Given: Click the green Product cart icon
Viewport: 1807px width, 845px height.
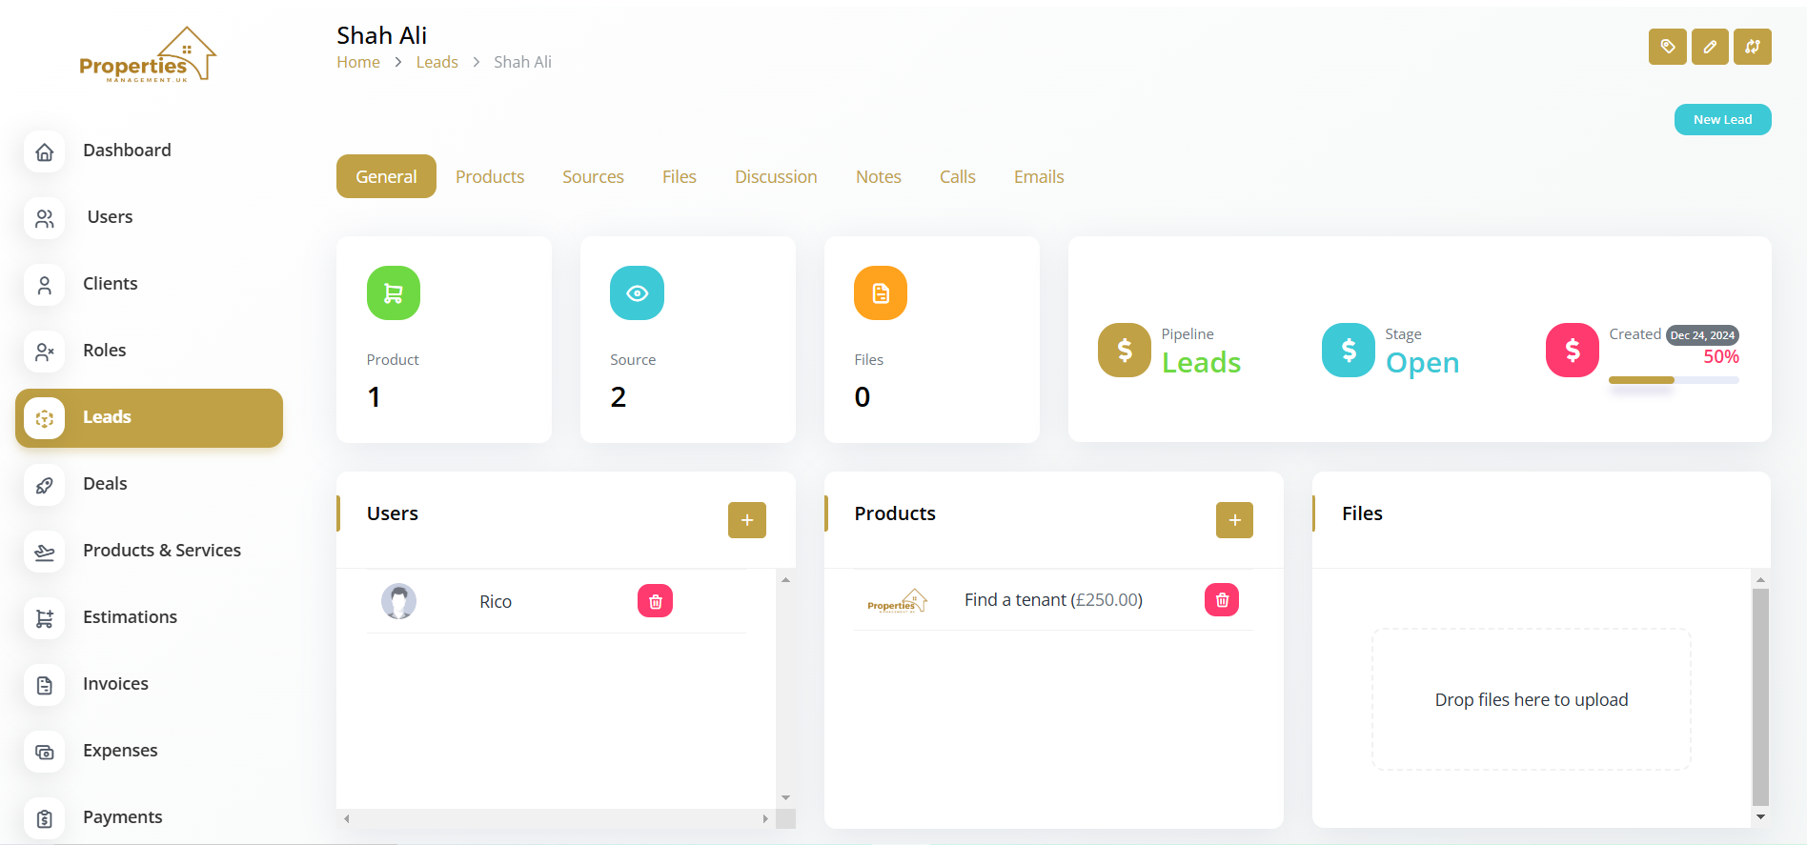Looking at the screenshot, I should tap(393, 293).
